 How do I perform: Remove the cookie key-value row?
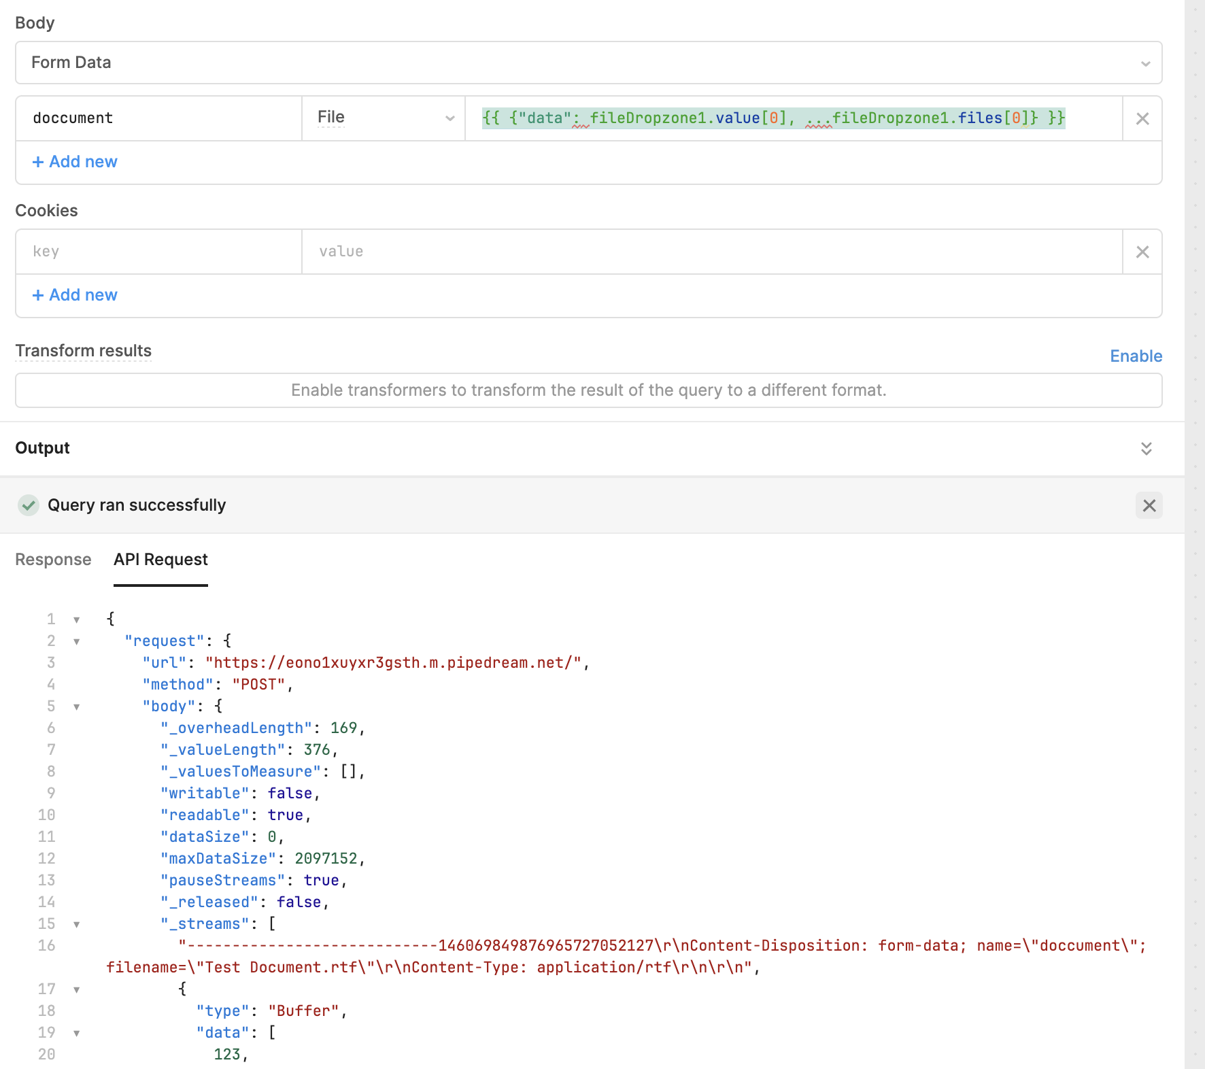click(1142, 252)
